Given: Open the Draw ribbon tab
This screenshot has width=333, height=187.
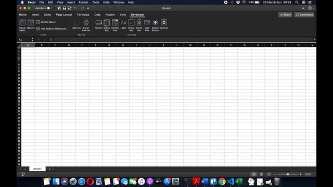Looking at the screenshot, I should point(47,15).
